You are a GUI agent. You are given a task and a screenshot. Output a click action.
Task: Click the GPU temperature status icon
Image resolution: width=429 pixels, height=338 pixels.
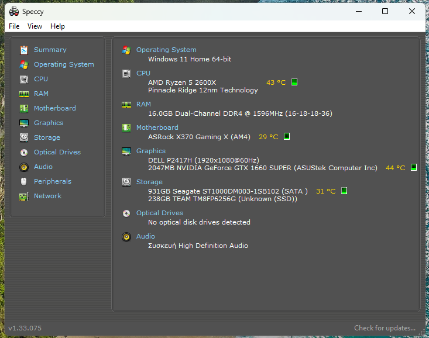coord(414,168)
